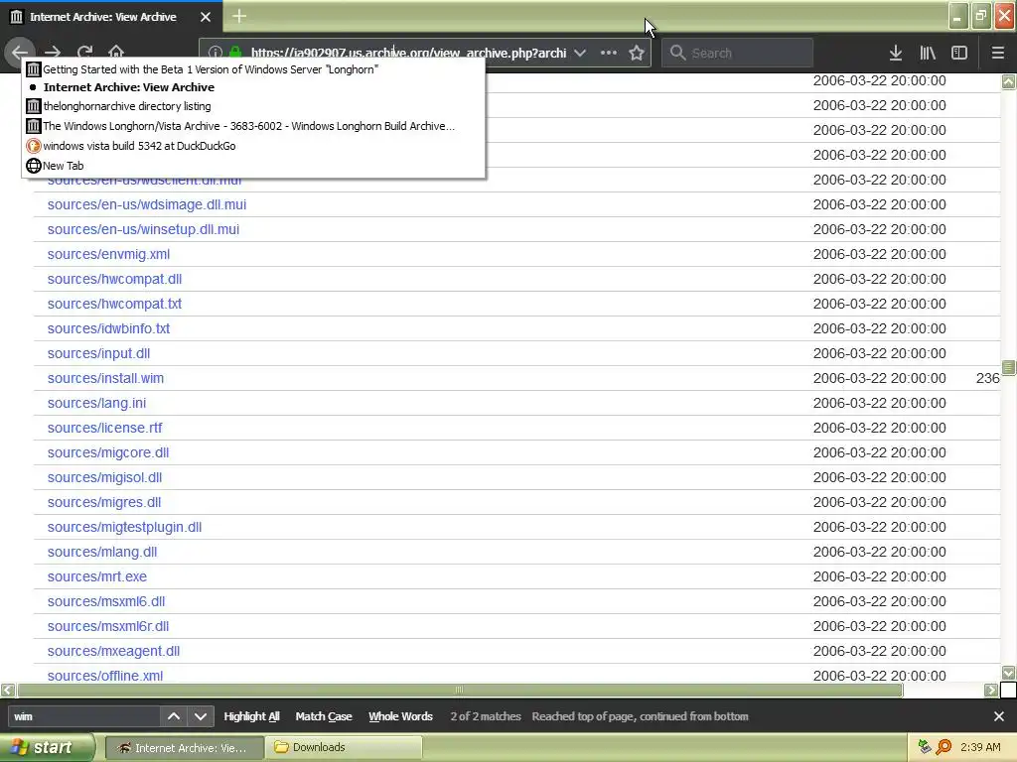
Task: Click the Forward arrow button
Action: pyautogui.click(x=53, y=53)
